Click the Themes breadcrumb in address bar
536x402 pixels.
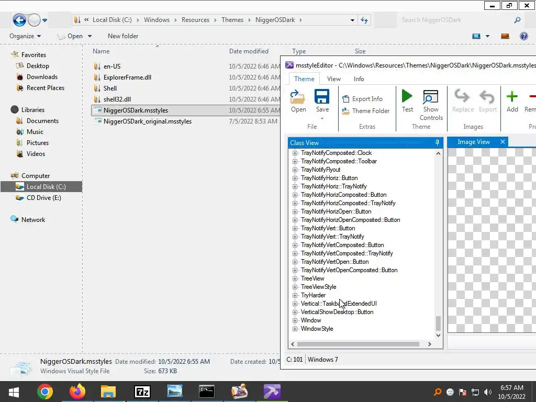(232, 20)
